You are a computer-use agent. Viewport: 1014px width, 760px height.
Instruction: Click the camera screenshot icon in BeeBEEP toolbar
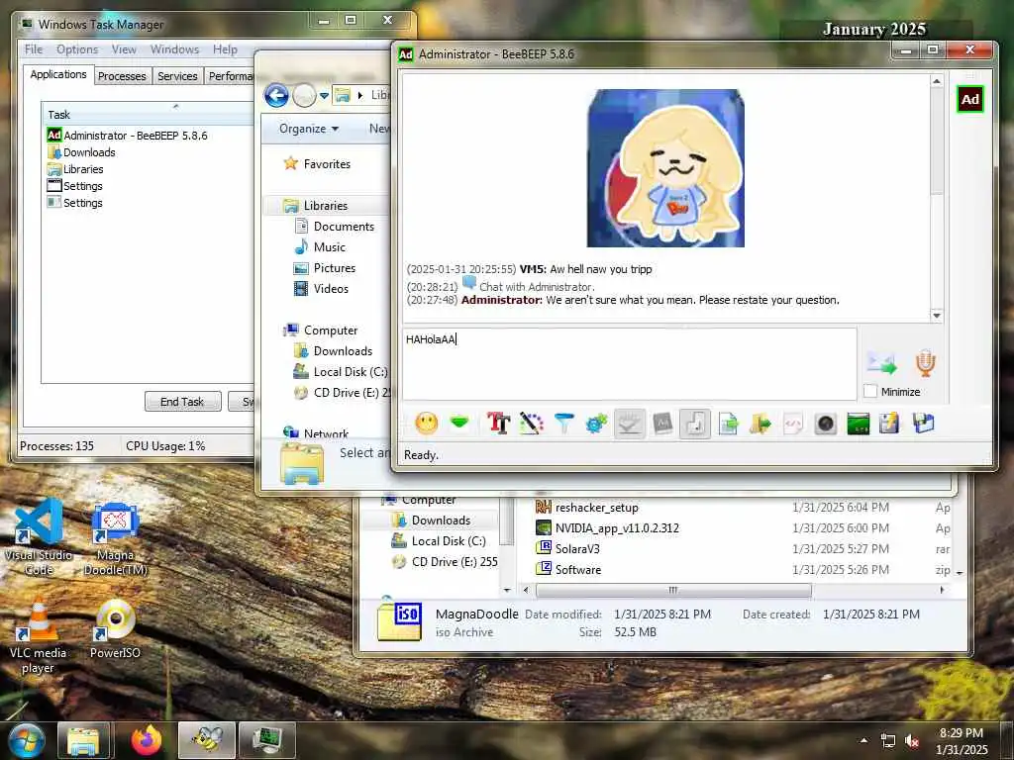pos(826,424)
